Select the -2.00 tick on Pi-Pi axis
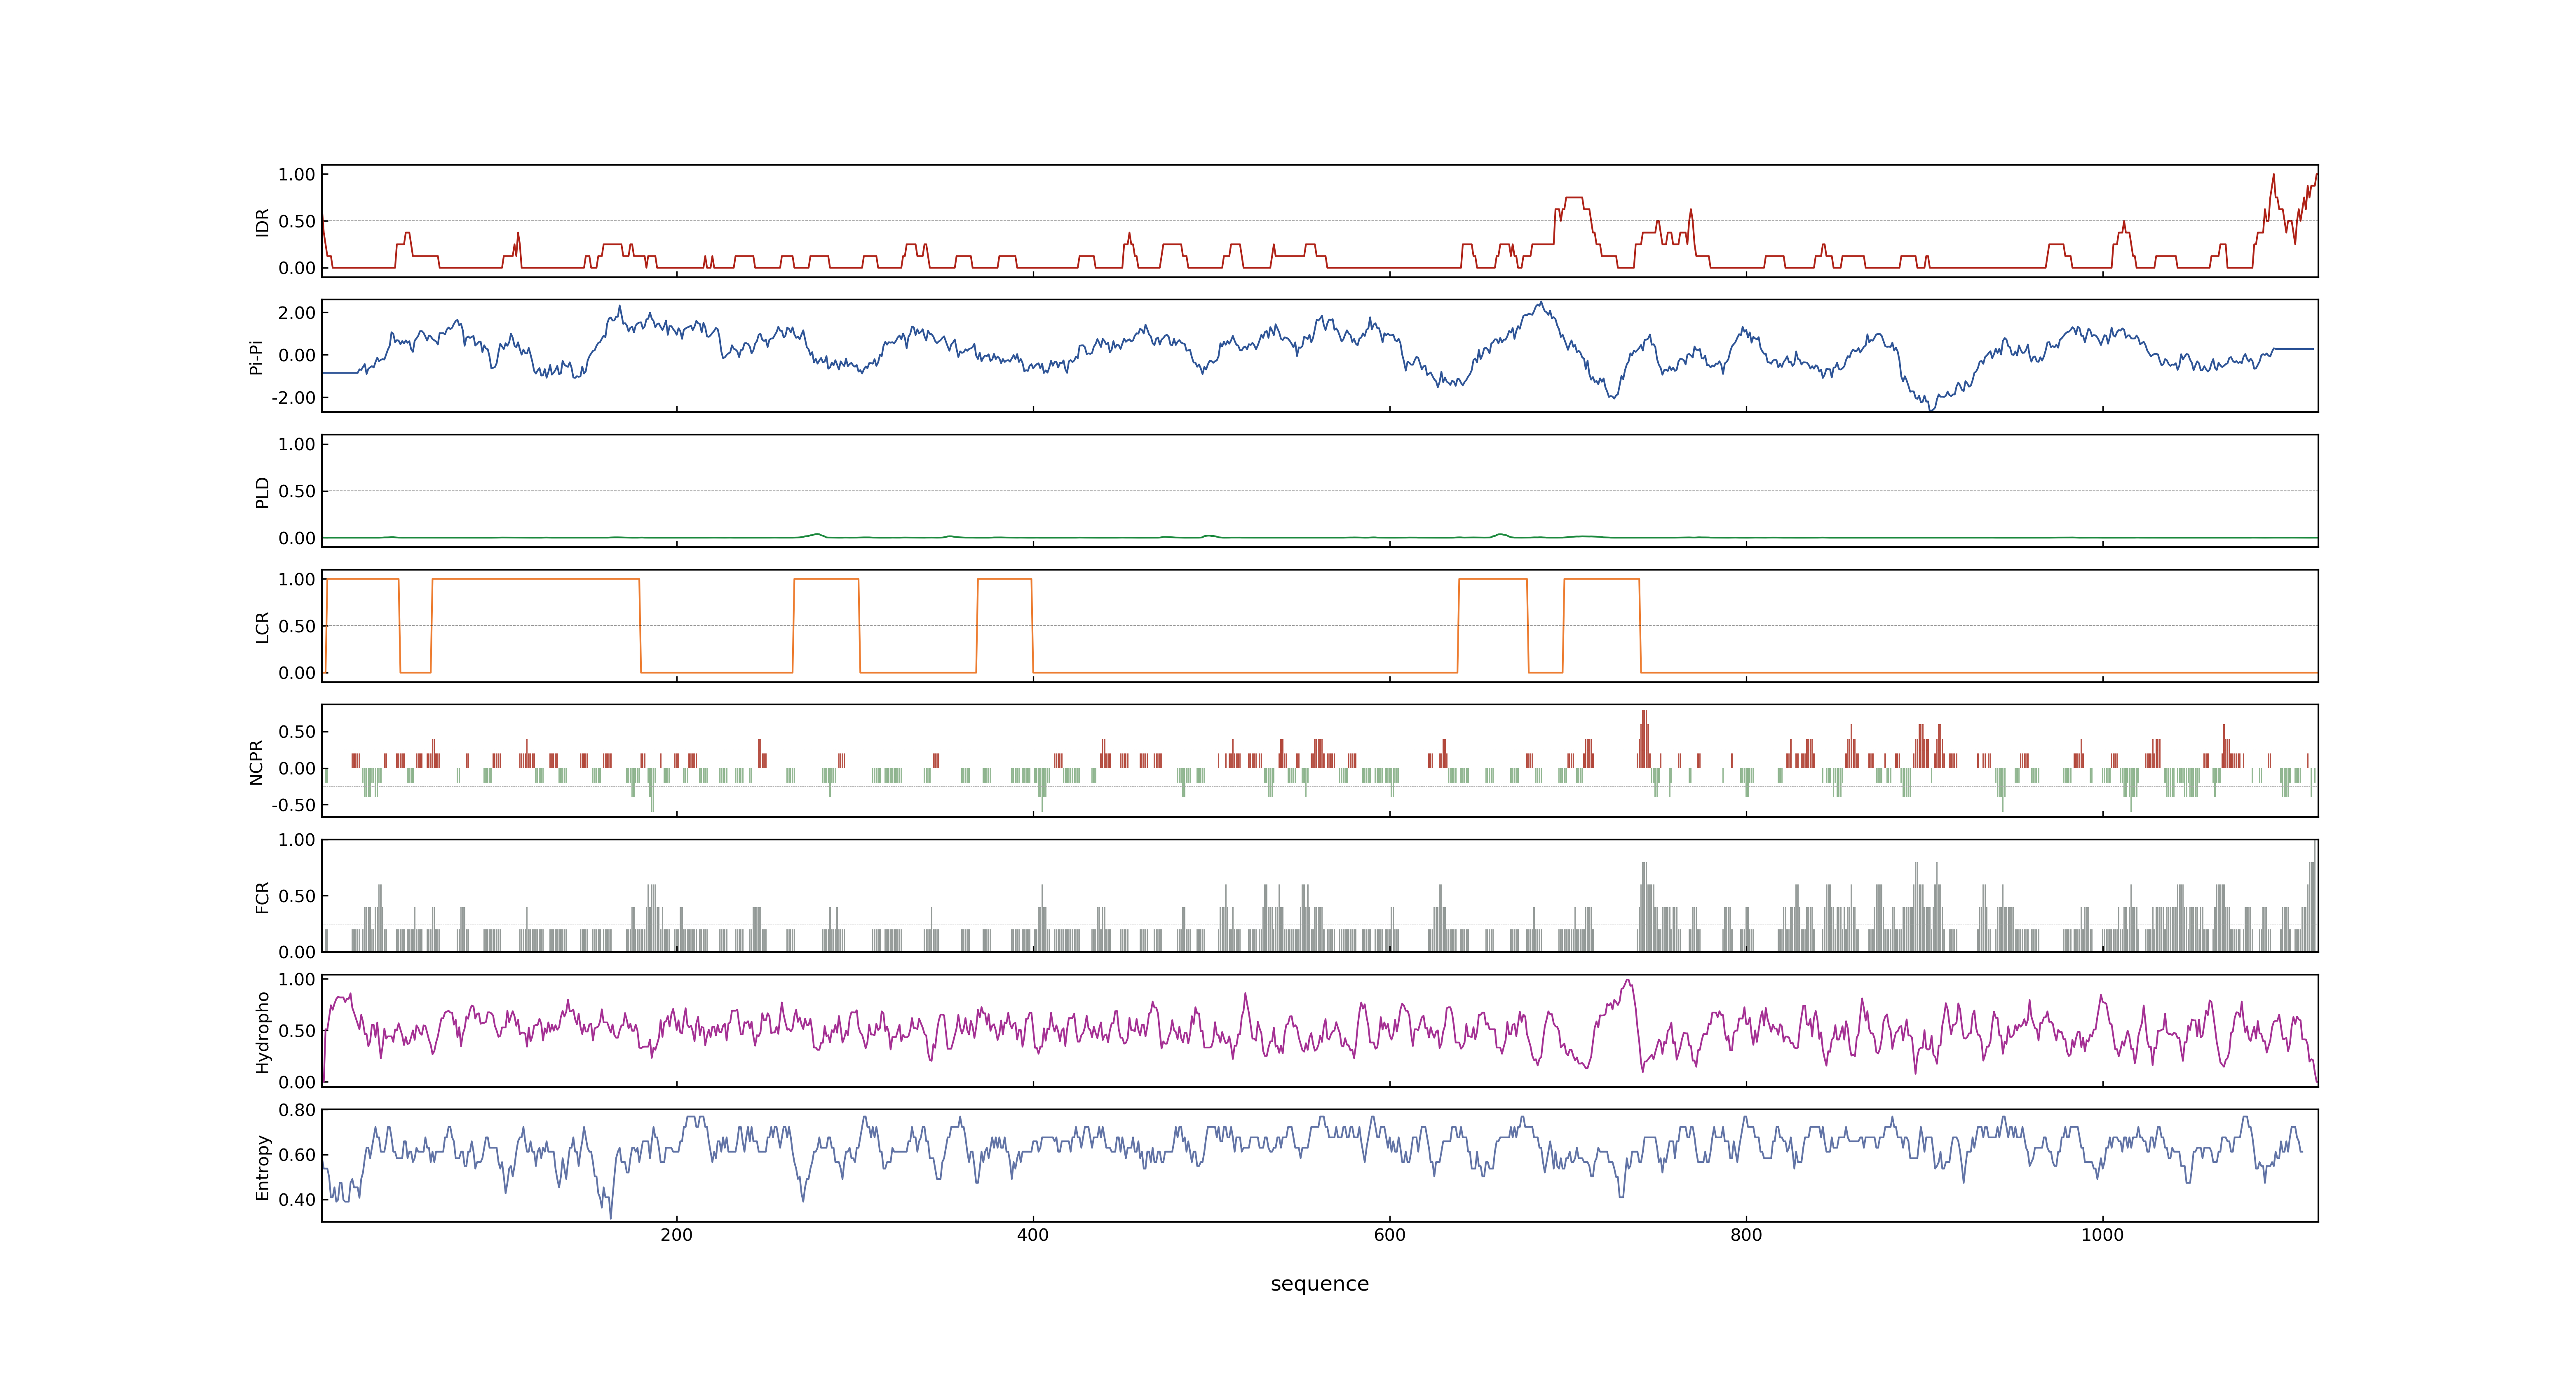 293,398
